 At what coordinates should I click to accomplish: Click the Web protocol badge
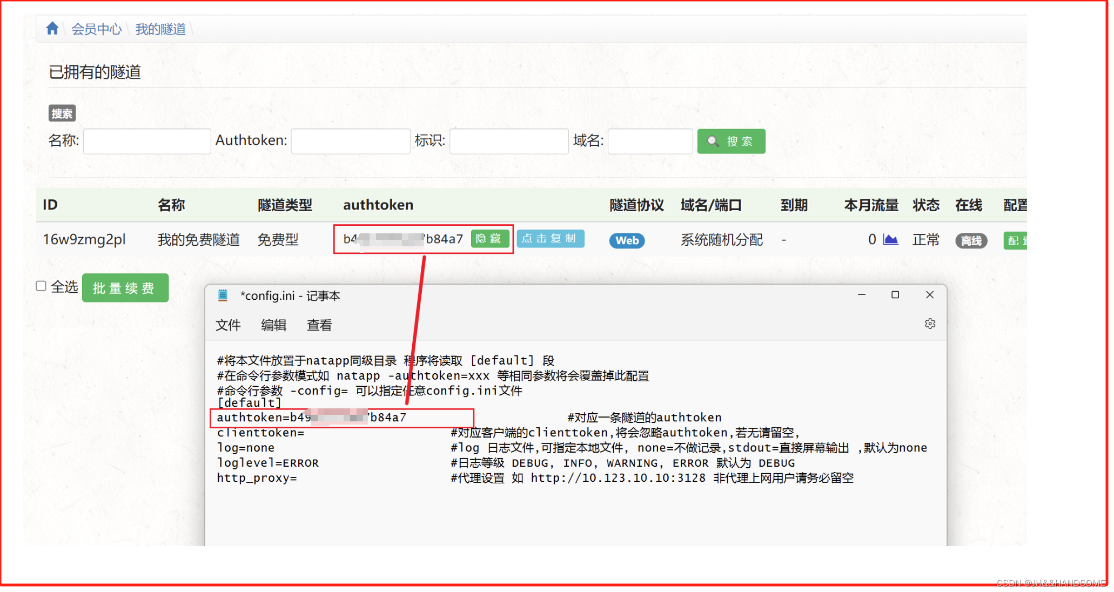pyautogui.click(x=627, y=240)
